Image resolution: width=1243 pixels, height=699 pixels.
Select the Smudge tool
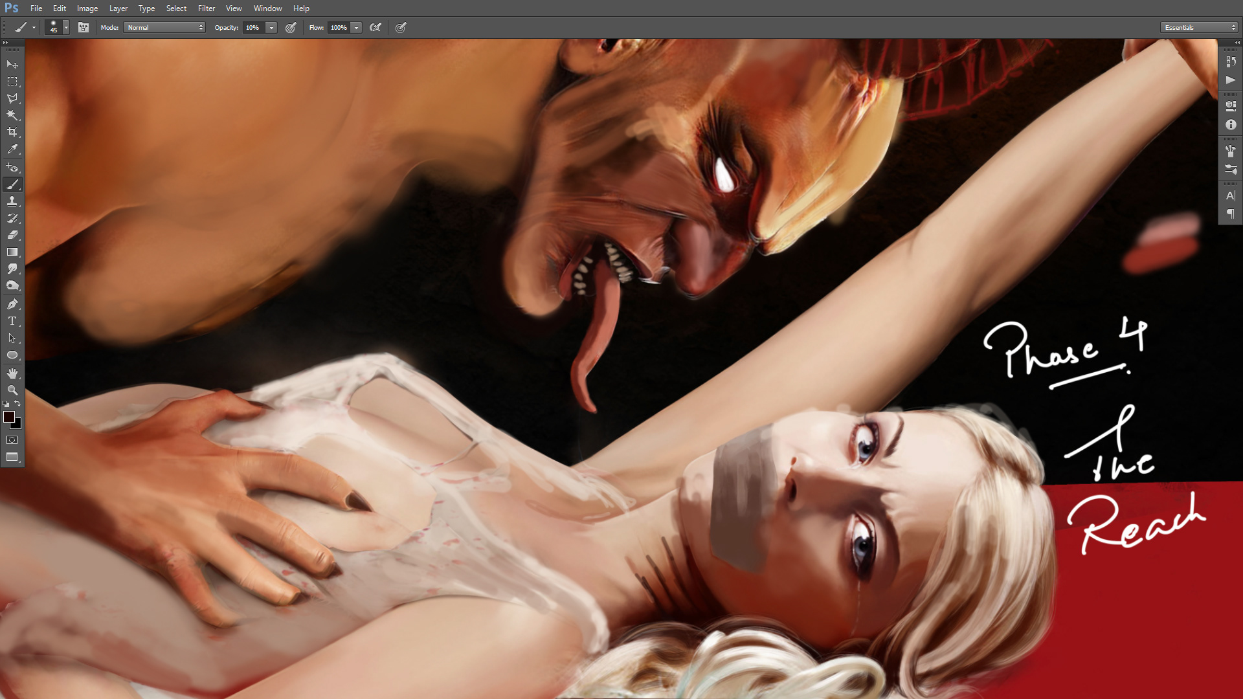pyautogui.click(x=12, y=269)
